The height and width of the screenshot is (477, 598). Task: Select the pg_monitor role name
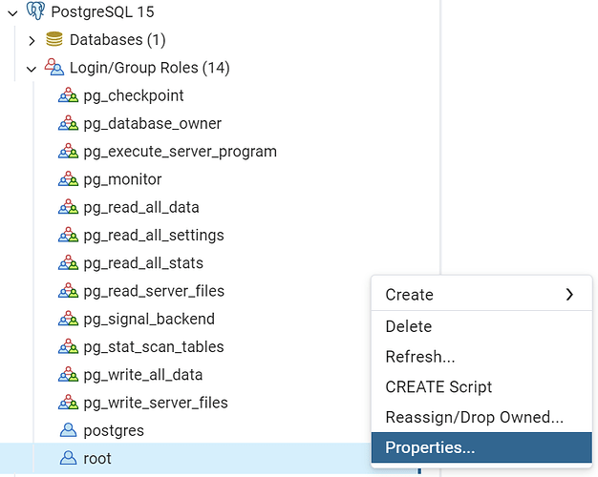pyautogui.click(x=122, y=179)
